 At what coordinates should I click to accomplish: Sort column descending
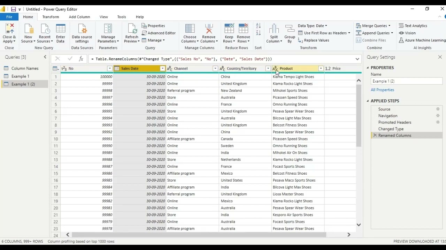(258, 33)
